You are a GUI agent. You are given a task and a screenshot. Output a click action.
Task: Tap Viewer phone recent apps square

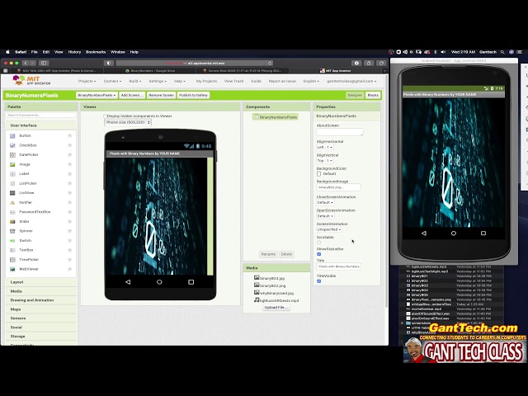coord(191,282)
